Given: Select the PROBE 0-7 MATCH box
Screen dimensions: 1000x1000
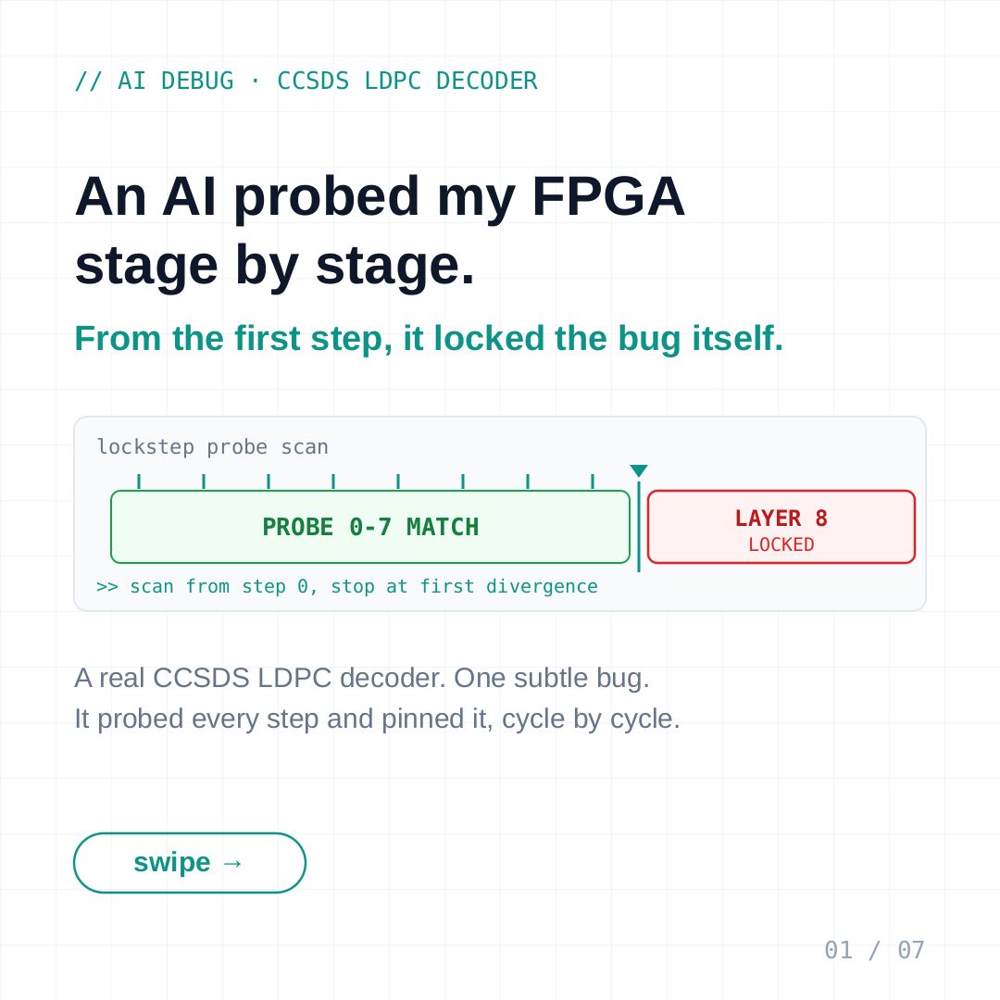Looking at the screenshot, I should [369, 527].
